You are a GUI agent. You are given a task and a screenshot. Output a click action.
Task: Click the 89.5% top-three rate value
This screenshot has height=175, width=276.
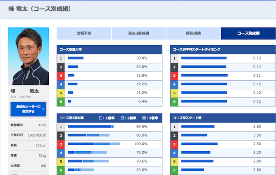click(142, 126)
